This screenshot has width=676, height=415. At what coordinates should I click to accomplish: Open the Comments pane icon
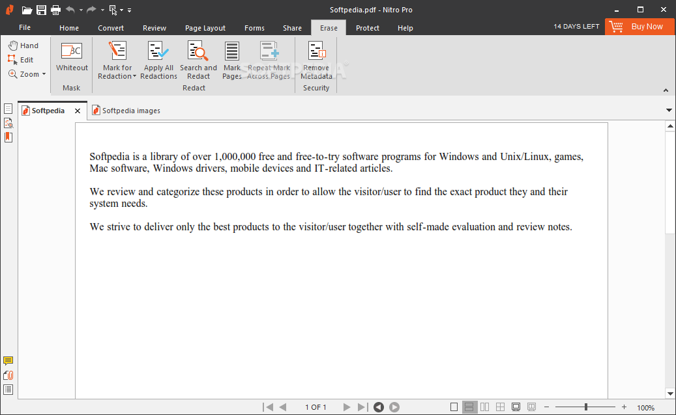click(x=8, y=361)
